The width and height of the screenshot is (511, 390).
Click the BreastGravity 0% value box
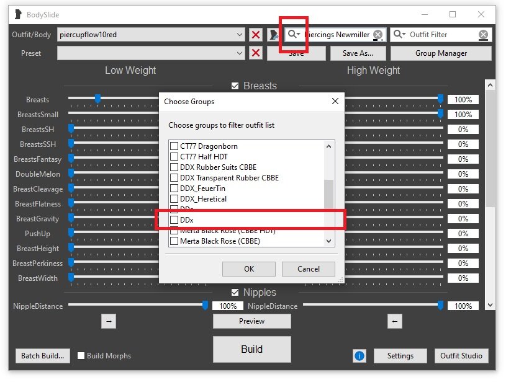(x=463, y=218)
